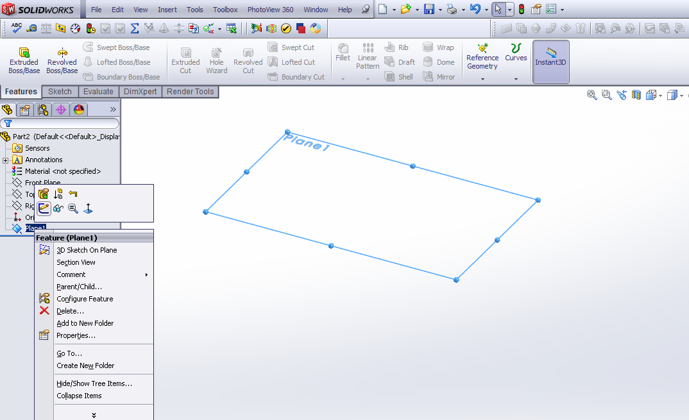Click the Section View icon in view toolbar

click(636, 94)
